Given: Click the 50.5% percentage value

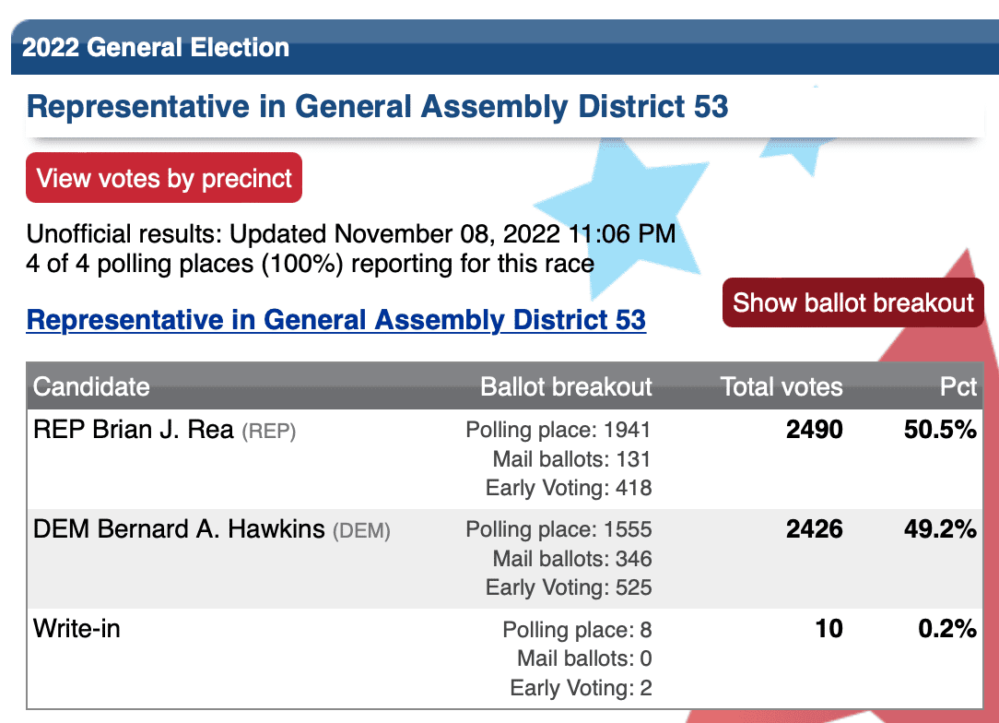Looking at the screenshot, I should [x=940, y=430].
